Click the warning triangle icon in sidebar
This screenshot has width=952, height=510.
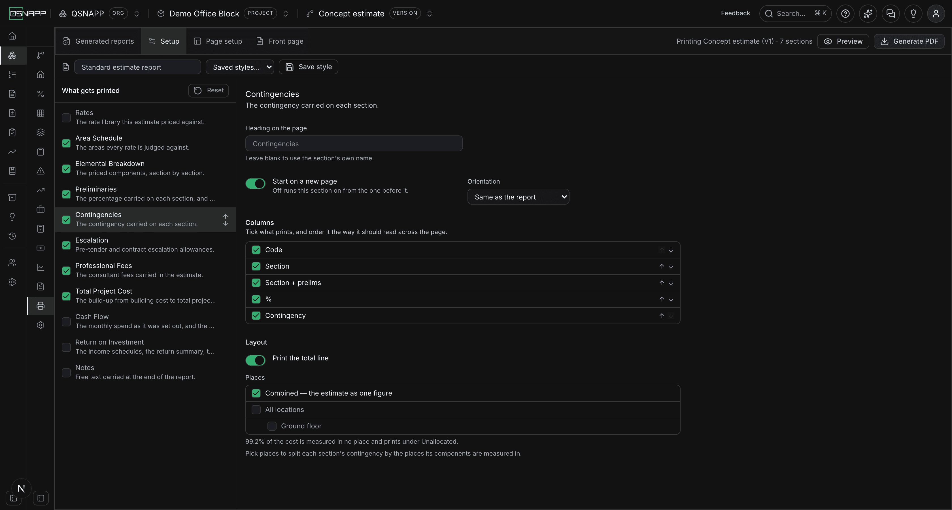[41, 171]
